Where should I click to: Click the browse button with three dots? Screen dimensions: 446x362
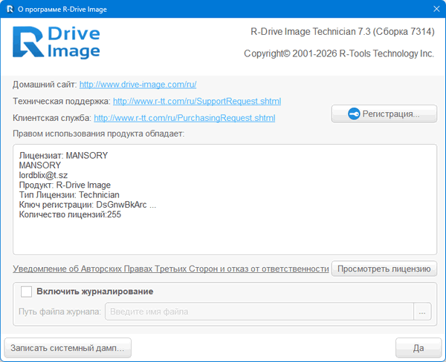pos(423,312)
